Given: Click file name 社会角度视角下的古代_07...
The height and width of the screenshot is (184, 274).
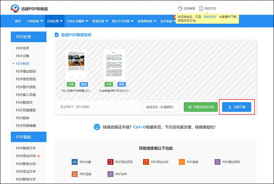Looking at the screenshot, I should point(115,91).
